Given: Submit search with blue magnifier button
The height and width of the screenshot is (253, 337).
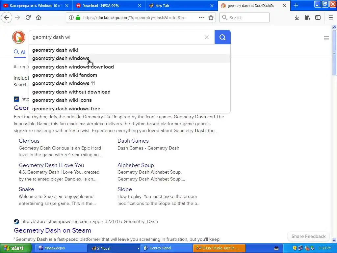Looking at the screenshot, I should click(222, 37).
